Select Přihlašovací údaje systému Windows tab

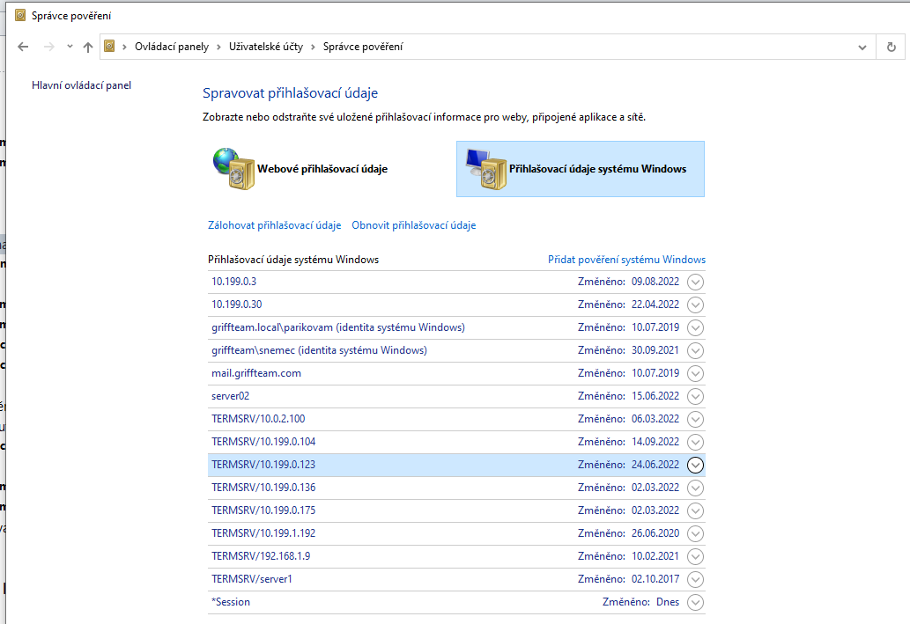coord(597,169)
